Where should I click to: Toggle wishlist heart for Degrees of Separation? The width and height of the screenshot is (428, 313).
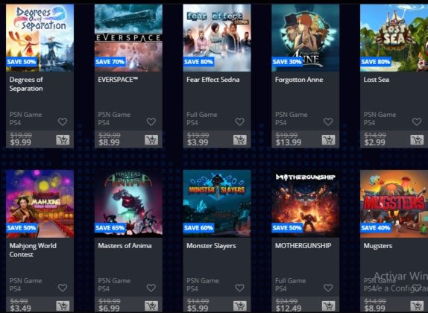pos(63,121)
